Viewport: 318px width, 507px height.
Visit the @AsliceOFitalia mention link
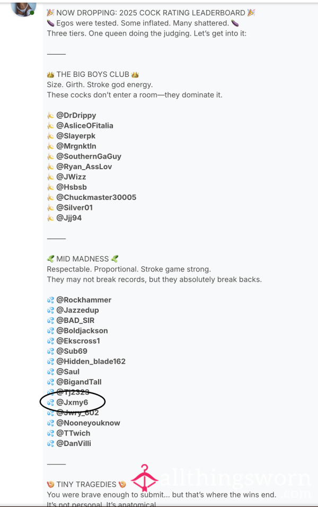click(85, 126)
